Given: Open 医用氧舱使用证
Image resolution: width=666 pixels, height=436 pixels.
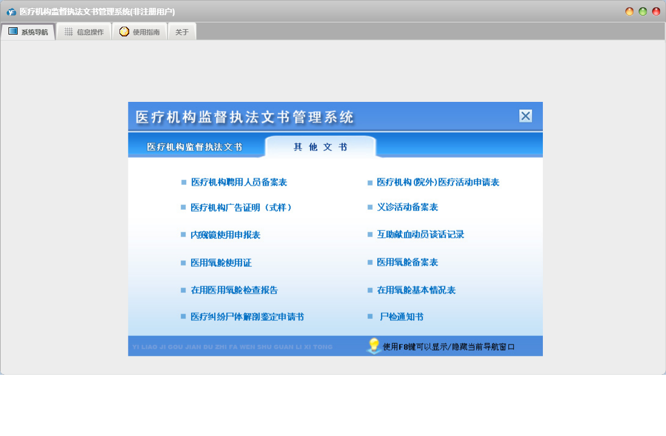Looking at the screenshot, I should pos(221,263).
